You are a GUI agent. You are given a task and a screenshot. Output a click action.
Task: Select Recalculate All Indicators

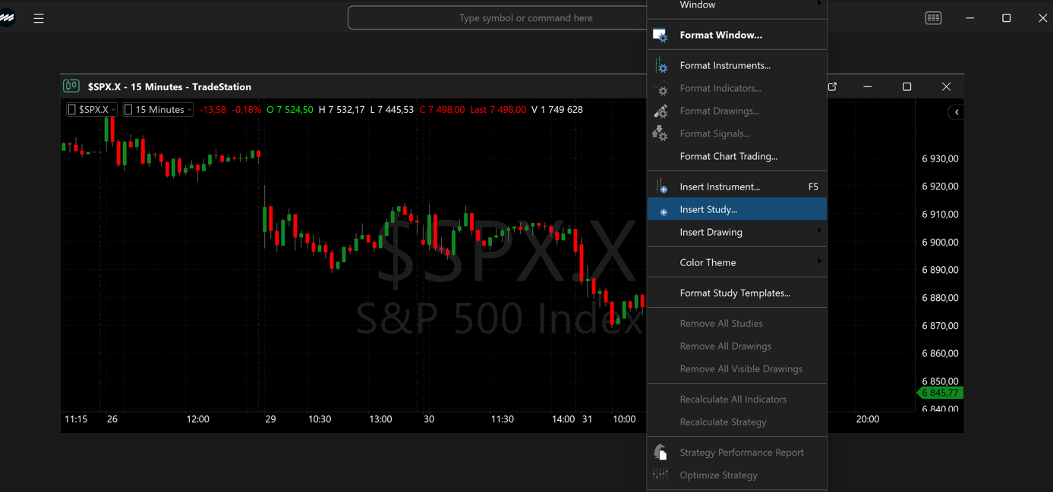coord(736,399)
